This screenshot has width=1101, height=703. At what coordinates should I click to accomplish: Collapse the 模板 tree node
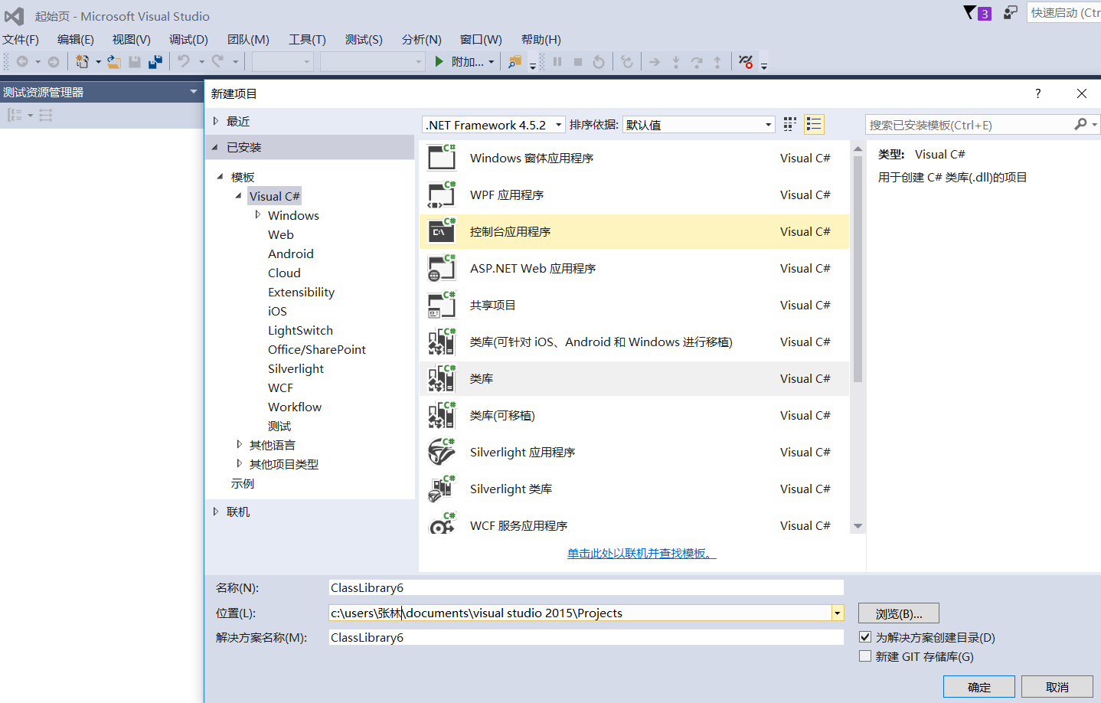[220, 177]
